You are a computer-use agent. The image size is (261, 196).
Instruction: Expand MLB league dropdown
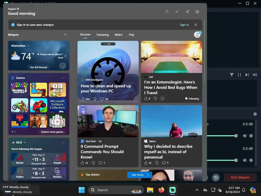25,142
